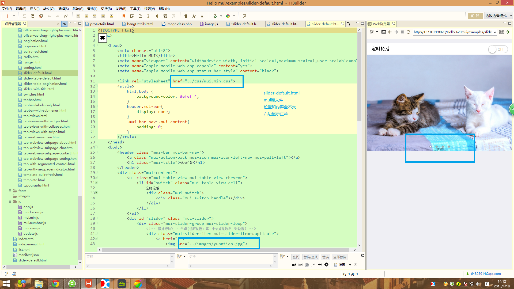Toggle the regular expression .* search option
Image resolution: width=514 pixels, height=289 pixels.
click(313, 265)
